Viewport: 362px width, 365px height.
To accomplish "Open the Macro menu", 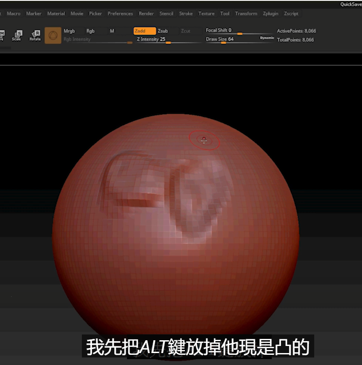I will pyautogui.click(x=14, y=14).
